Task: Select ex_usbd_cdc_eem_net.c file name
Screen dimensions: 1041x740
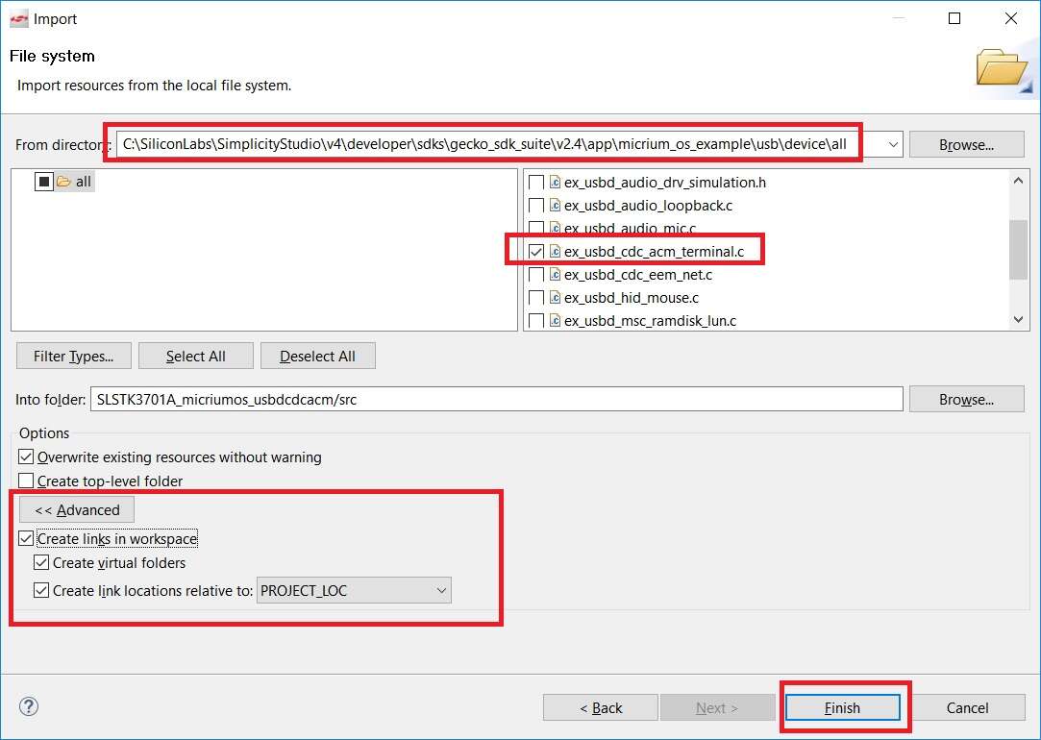Action: pyautogui.click(x=638, y=274)
